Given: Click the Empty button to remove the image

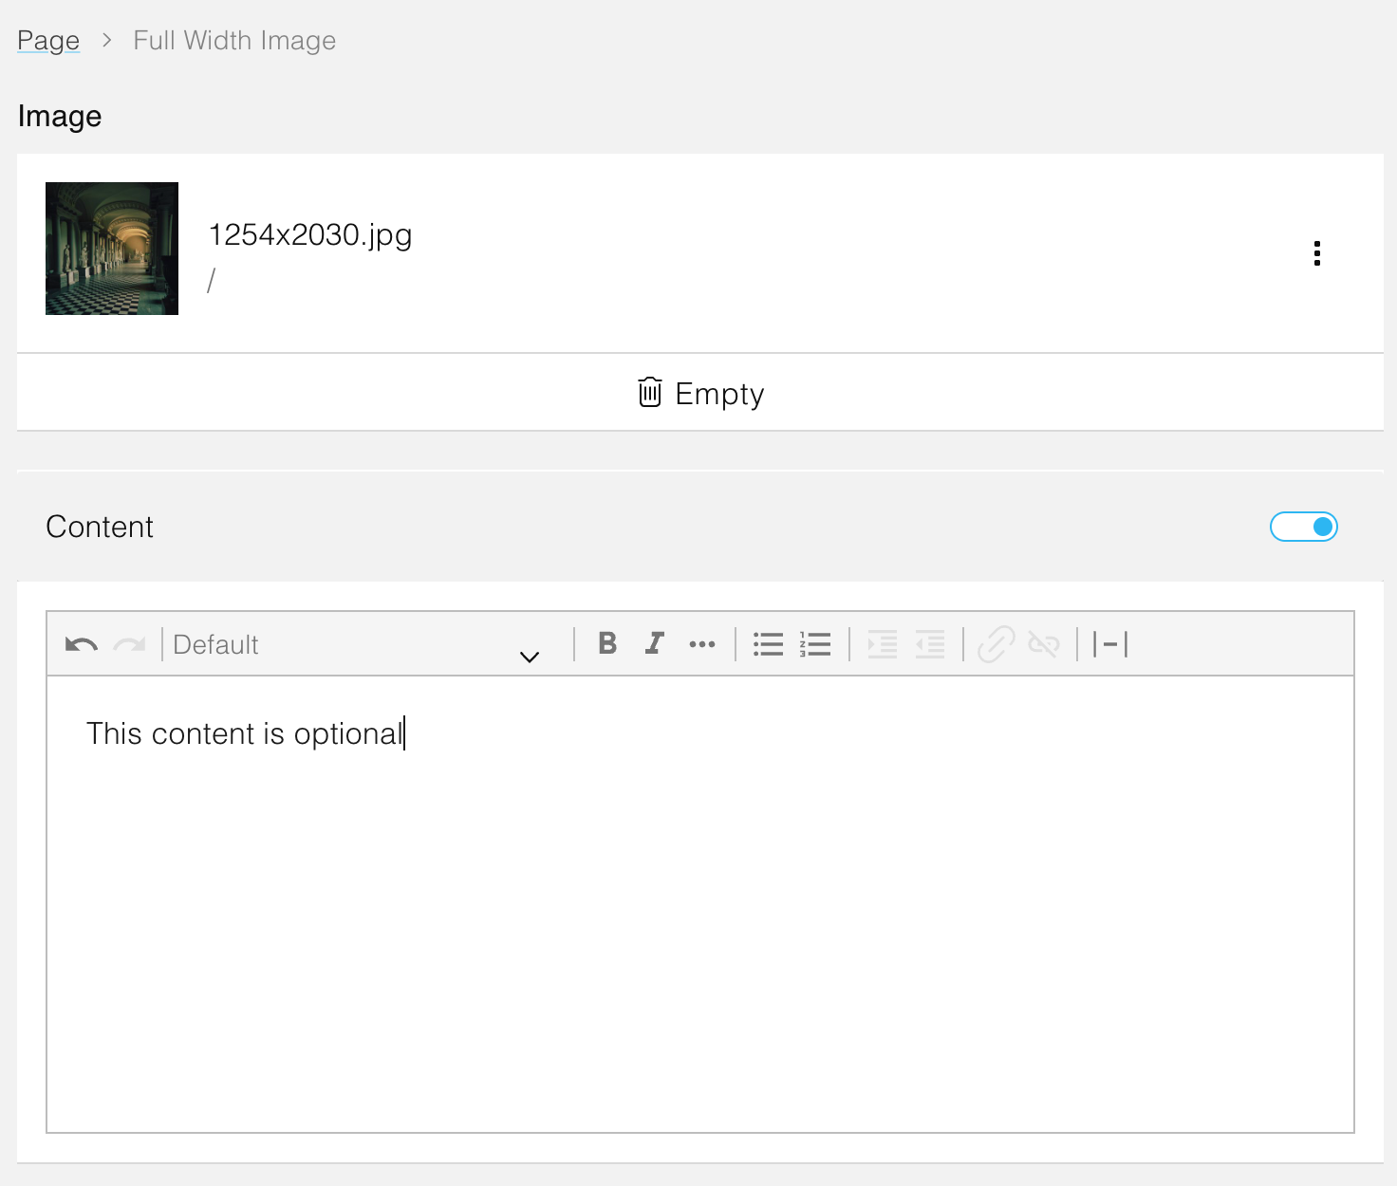Looking at the screenshot, I should [x=700, y=393].
